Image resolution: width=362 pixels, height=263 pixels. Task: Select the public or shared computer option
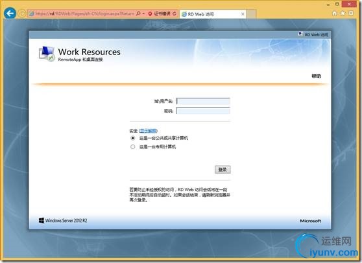point(133,138)
